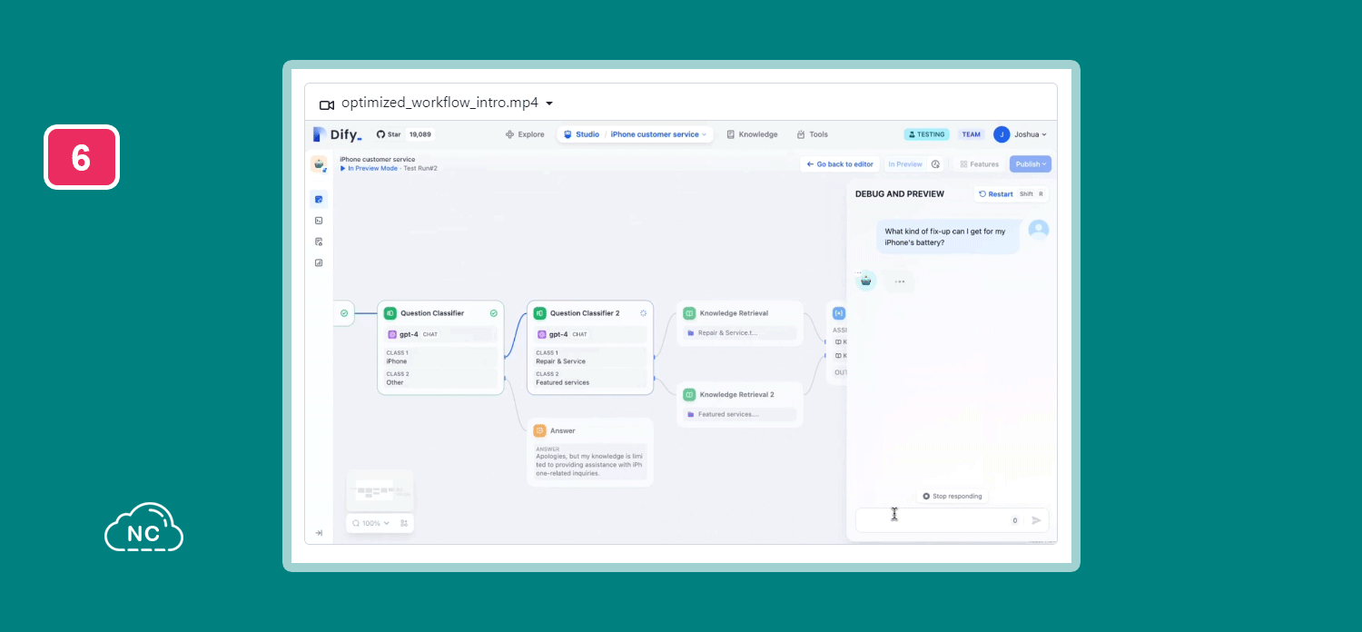Screen dimensions: 1362x632
Task: Click Go back to editor
Action: tap(840, 164)
